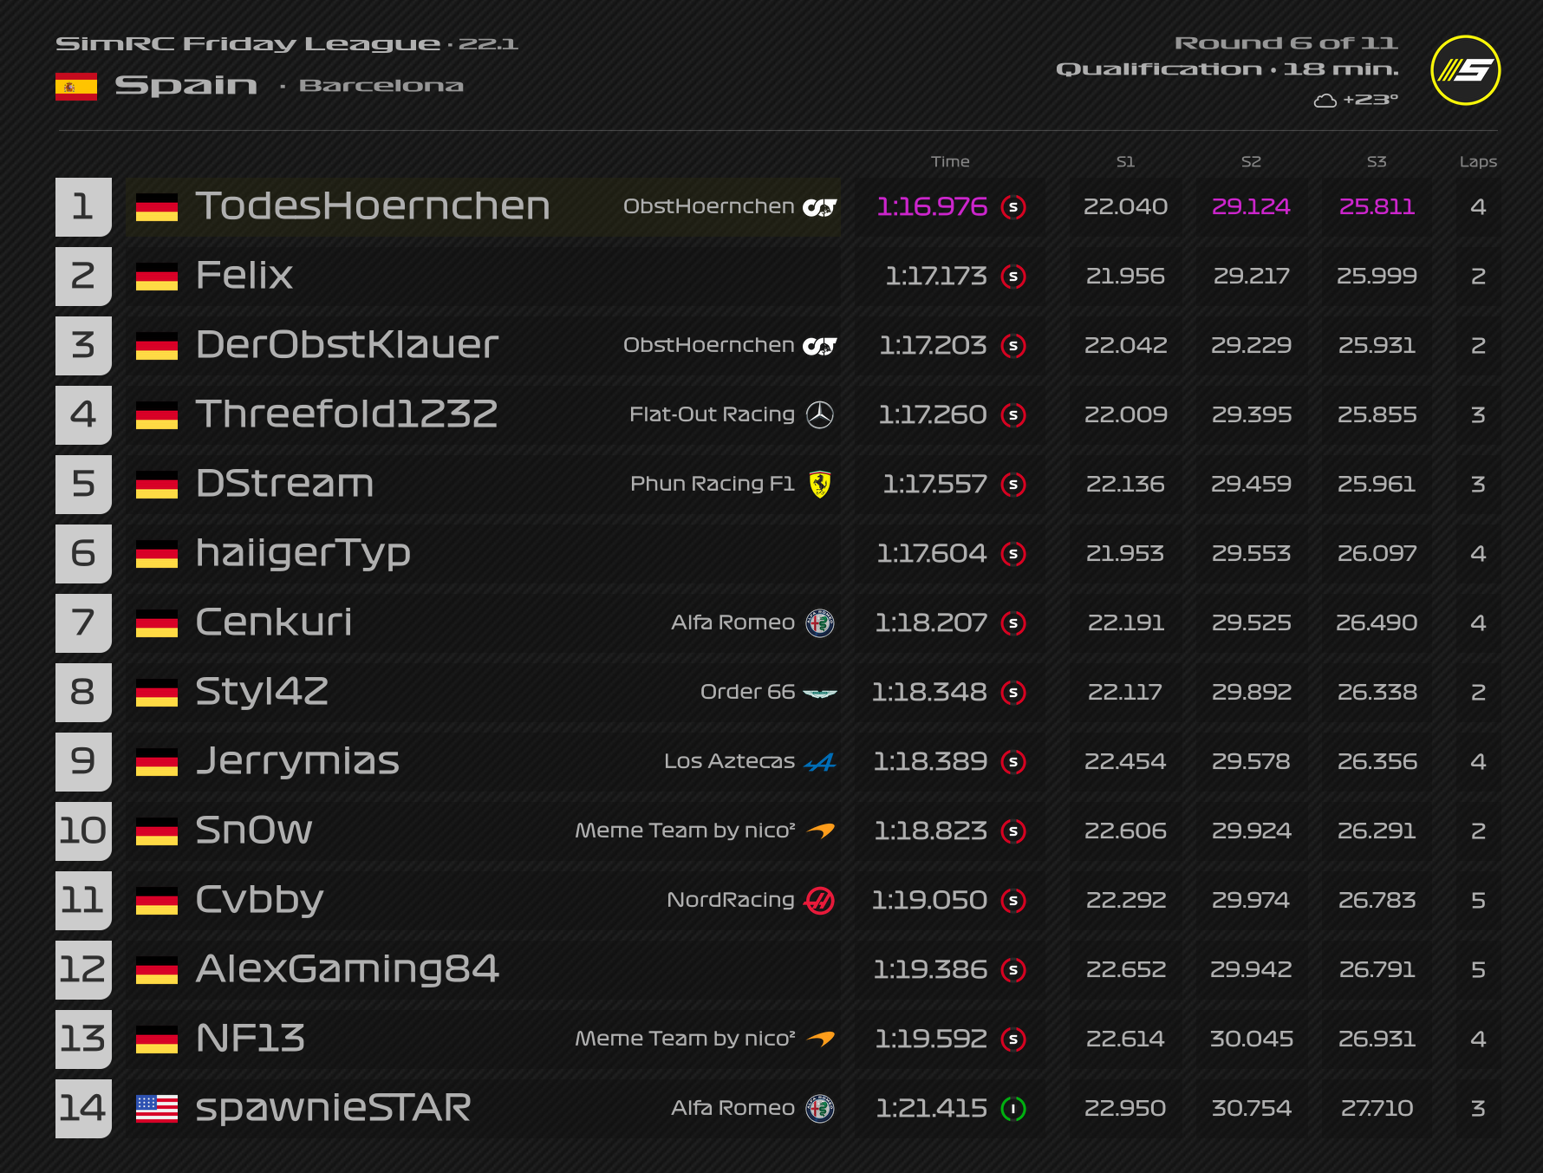Screen dimensions: 1543x1173
Task: Click the purple fastest lap time 1:16.976
Action: 931,207
